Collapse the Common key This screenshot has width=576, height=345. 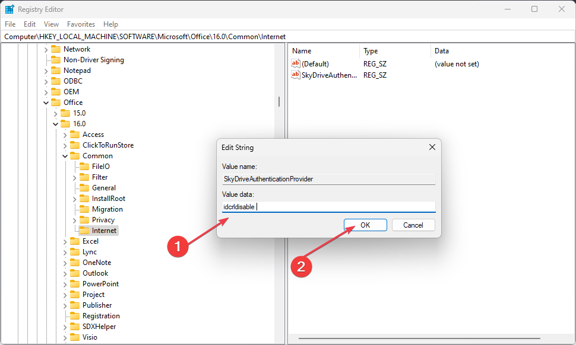coord(65,156)
